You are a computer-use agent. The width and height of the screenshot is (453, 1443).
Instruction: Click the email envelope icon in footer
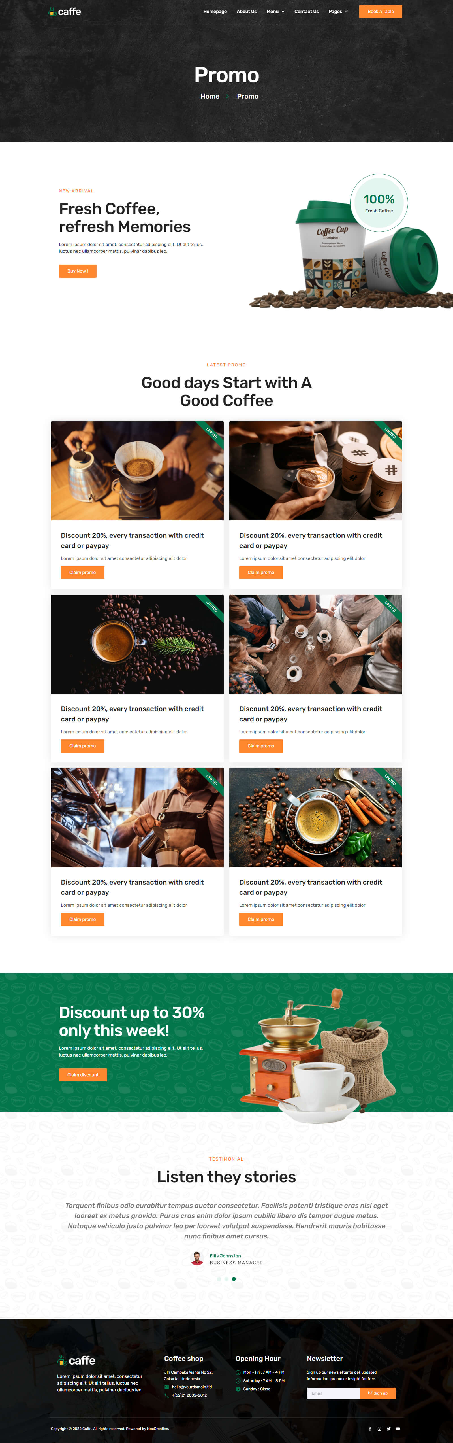pyautogui.click(x=166, y=1387)
